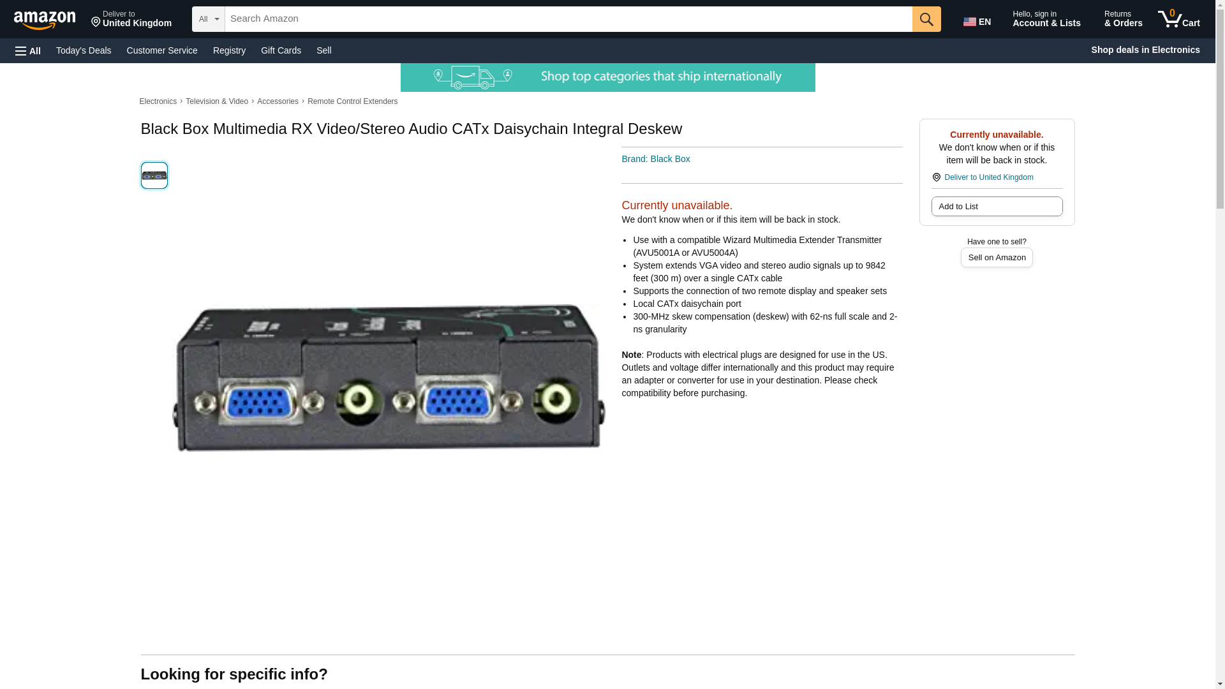Select the product thumbnail image

pyautogui.click(x=154, y=175)
